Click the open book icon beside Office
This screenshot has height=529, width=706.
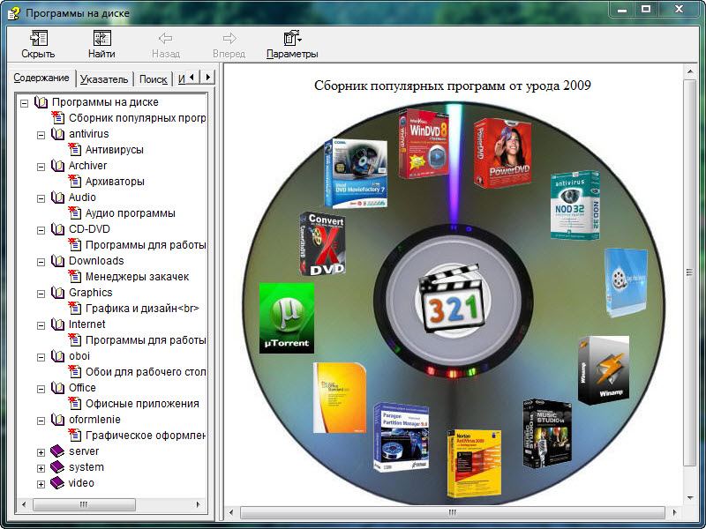pyautogui.click(x=57, y=388)
